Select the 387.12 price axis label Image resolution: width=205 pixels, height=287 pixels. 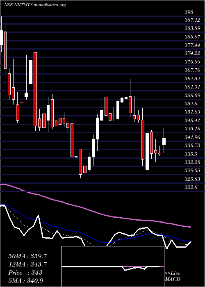tap(192, 20)
